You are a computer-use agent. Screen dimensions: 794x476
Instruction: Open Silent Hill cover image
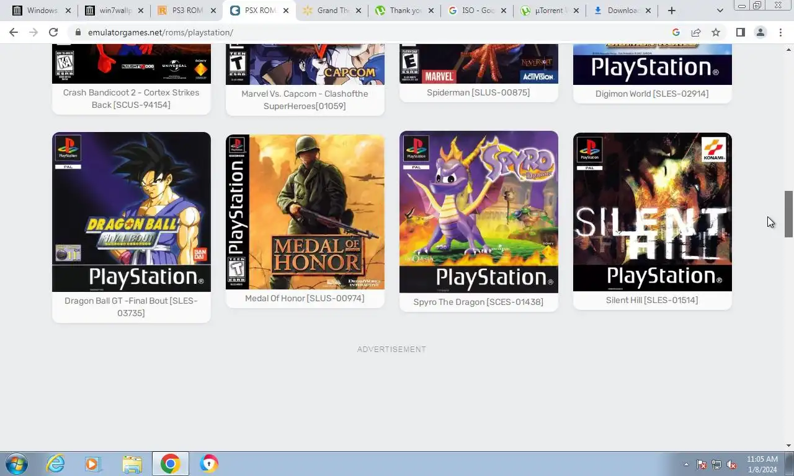[653, 211]
